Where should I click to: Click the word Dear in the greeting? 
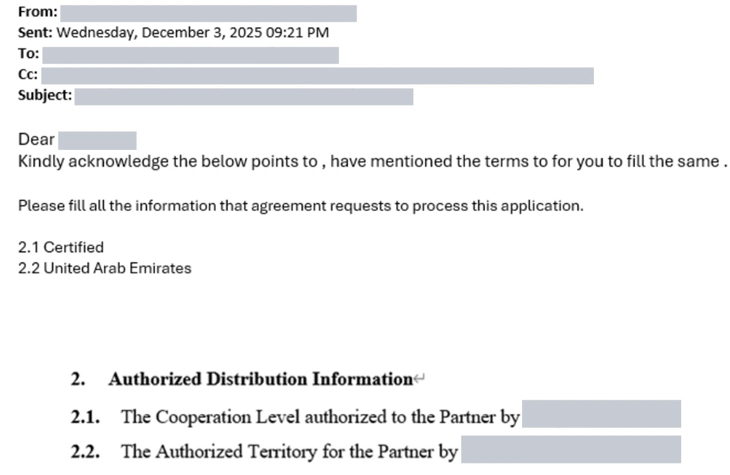[36, 139]
